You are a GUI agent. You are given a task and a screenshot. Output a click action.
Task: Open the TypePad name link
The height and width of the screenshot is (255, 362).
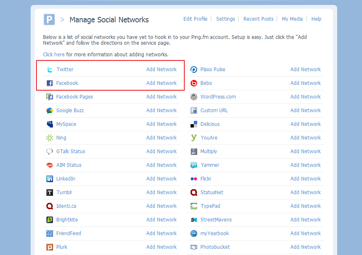[210, 206]
